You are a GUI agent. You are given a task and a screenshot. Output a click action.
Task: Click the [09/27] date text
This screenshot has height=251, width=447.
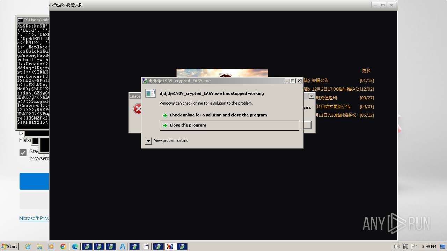point(367,98)
